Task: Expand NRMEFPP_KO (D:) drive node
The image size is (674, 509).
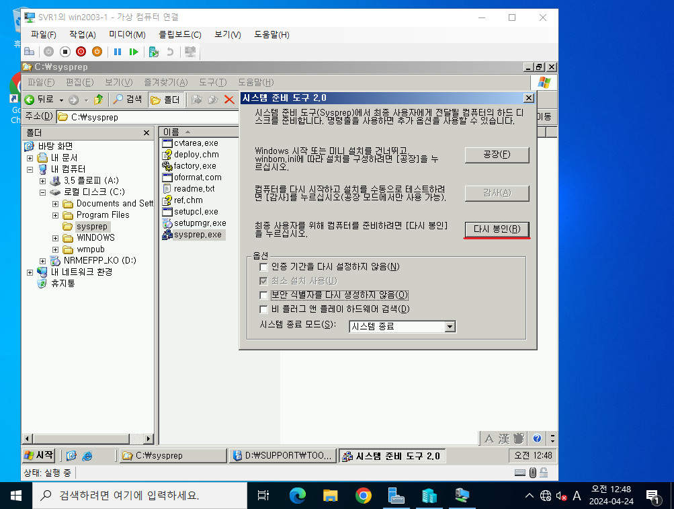Action: pos(42,261)
